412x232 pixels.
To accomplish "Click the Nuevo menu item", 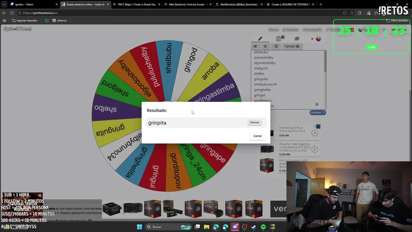I will [274, 30].
